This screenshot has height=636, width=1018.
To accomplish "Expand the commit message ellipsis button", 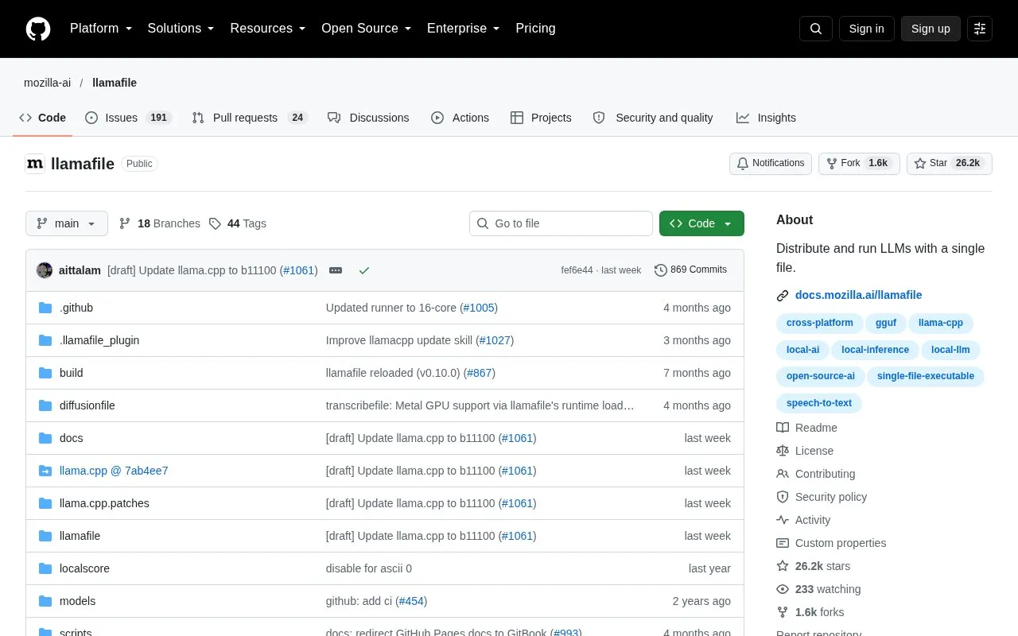I will tap(336, 270).
